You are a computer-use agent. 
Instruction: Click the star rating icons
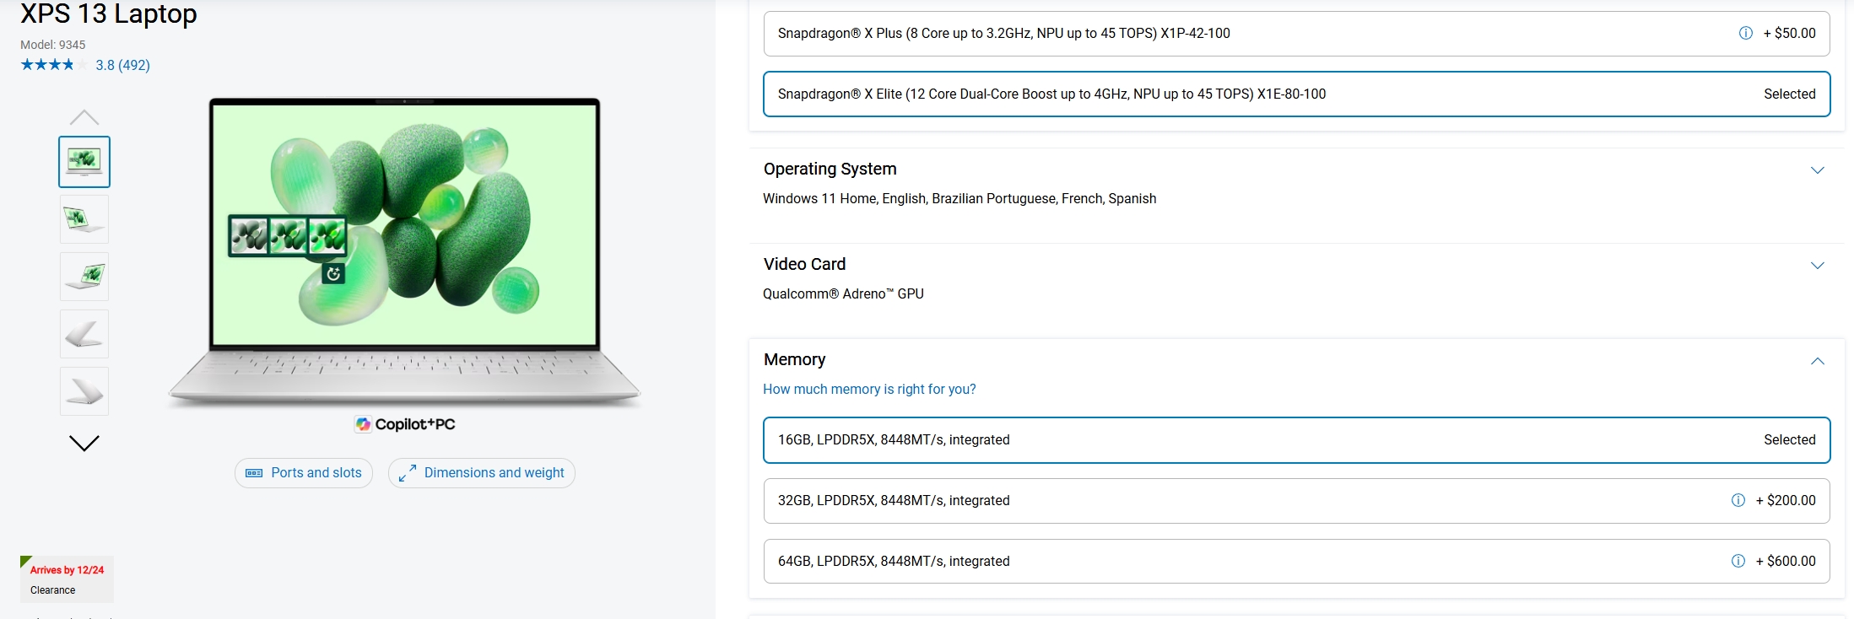48,65
